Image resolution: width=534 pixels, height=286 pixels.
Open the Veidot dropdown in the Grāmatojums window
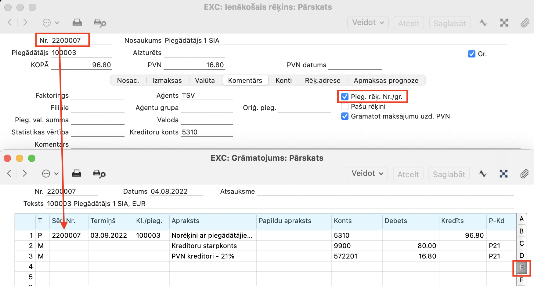[x=367, y=174]
